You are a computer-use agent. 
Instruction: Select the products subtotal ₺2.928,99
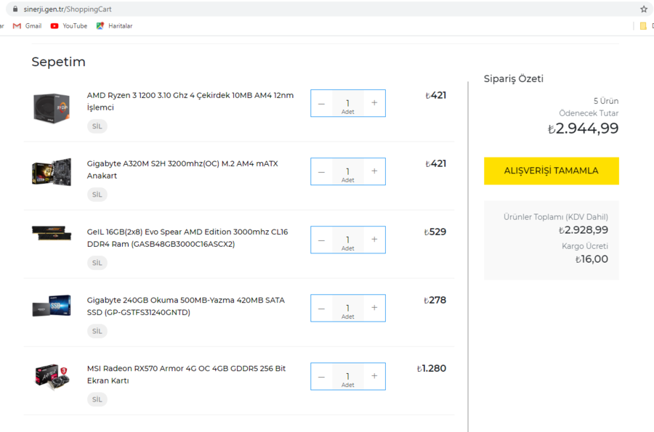pyautogui.click(x=584, y=230)
